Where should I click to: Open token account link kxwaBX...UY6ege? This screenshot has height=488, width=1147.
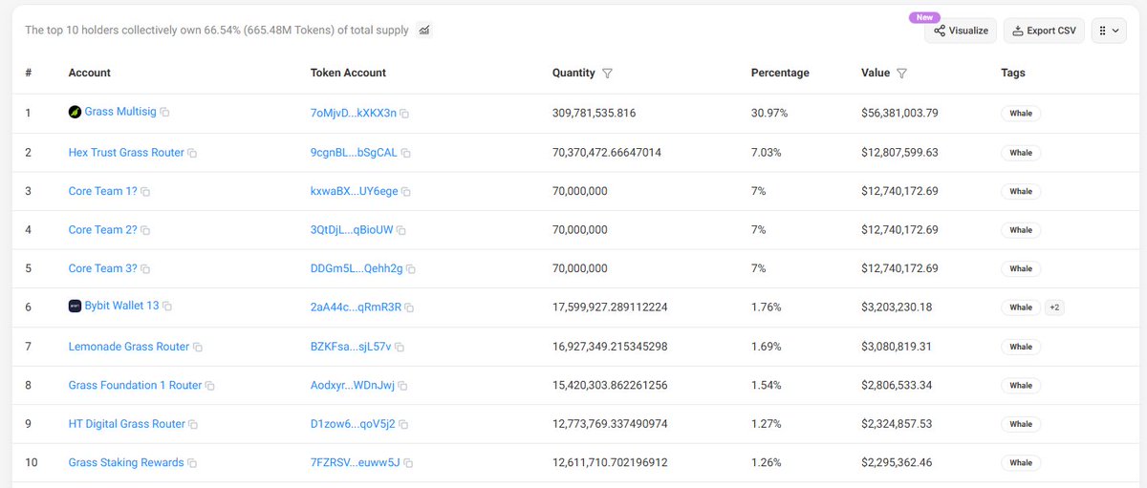point(355,191)
